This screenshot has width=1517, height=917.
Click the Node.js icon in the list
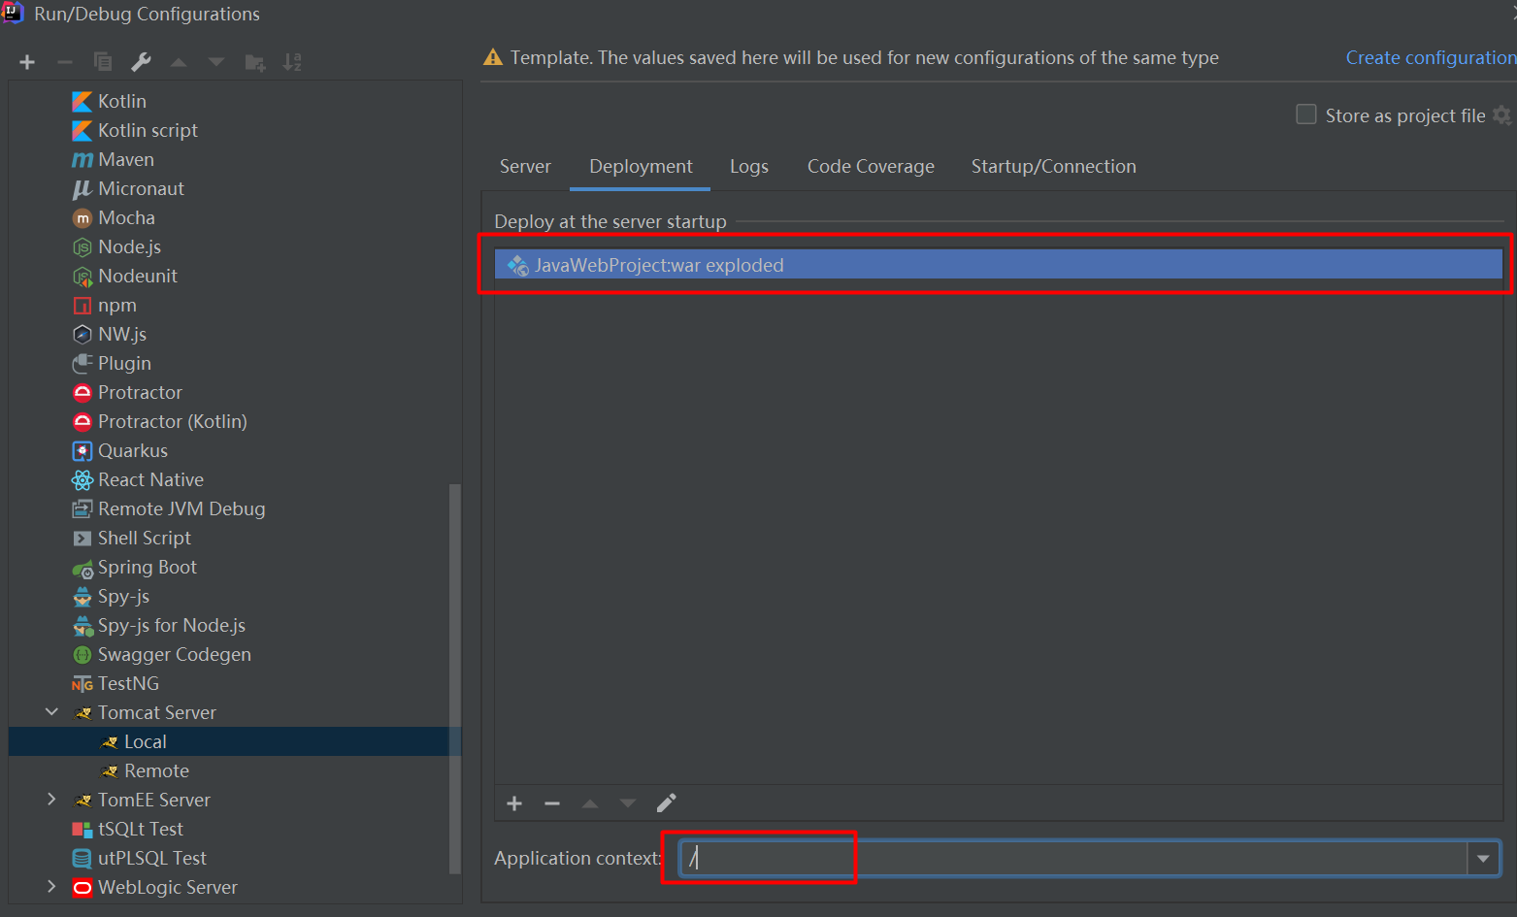[82, 246]
